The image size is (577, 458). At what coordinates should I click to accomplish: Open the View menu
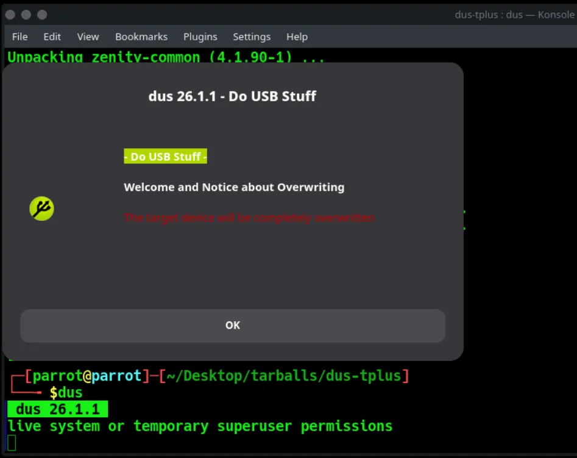point(88,37)
